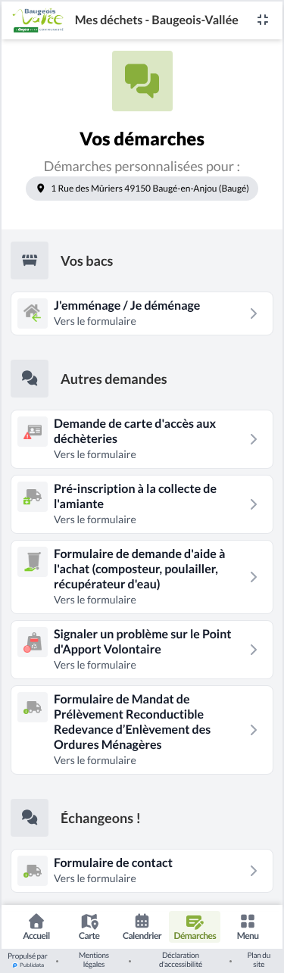Click the Vos bacs bin icon
This screenshot has height=973, width=284.
click(x=30, y=260)
